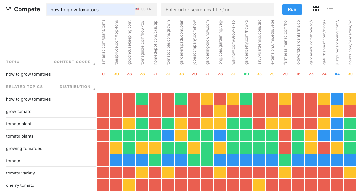Image resolution: width=357 pixels, height=191 pixels.
Task: Open the extension.umn.edu column link
Action: 272,42
